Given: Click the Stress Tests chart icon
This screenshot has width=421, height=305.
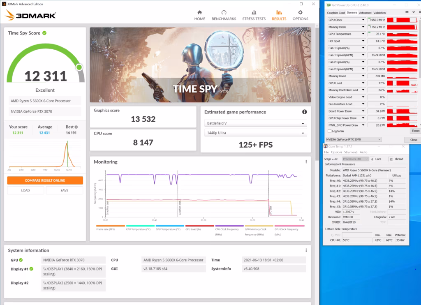Looking at the screenshot, I should pos(254,12).
